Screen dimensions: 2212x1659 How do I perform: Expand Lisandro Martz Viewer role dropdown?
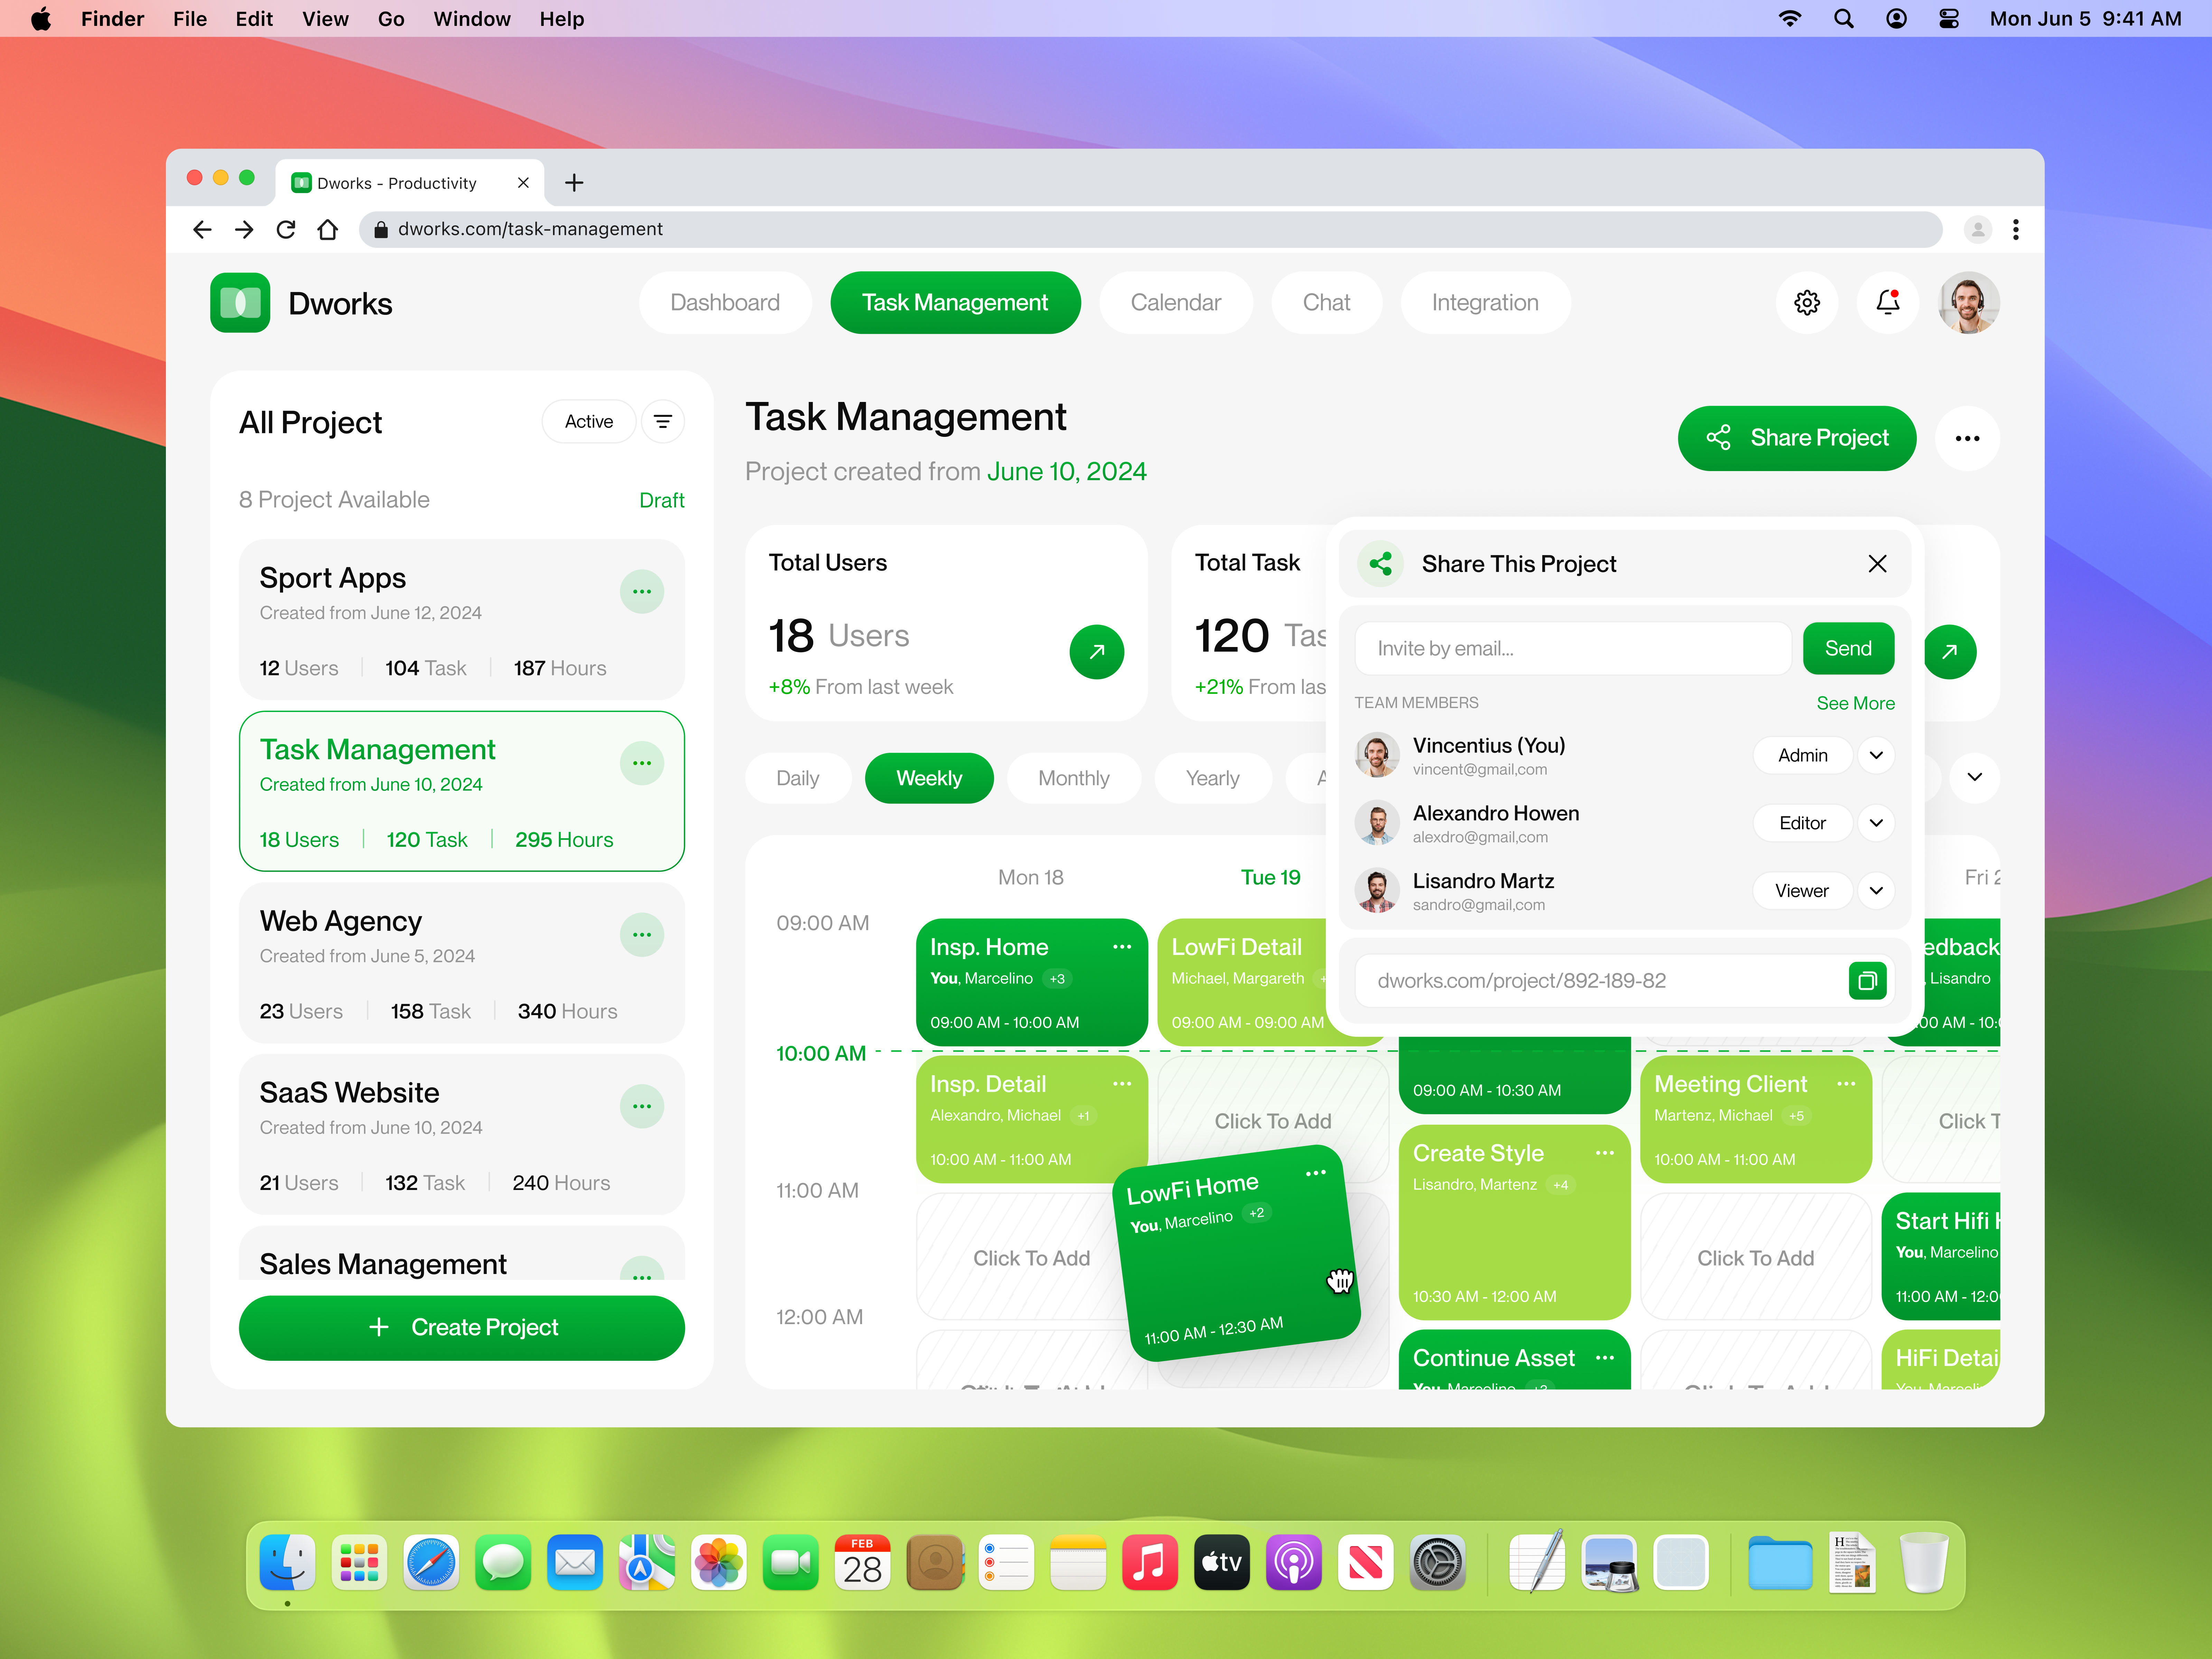point(1876,891)
